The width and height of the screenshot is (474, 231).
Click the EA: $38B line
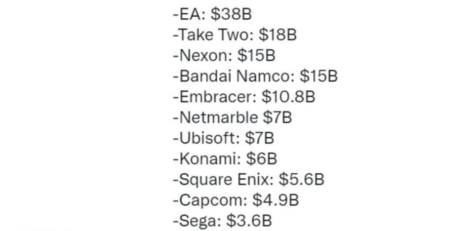[x=212, y=14]
